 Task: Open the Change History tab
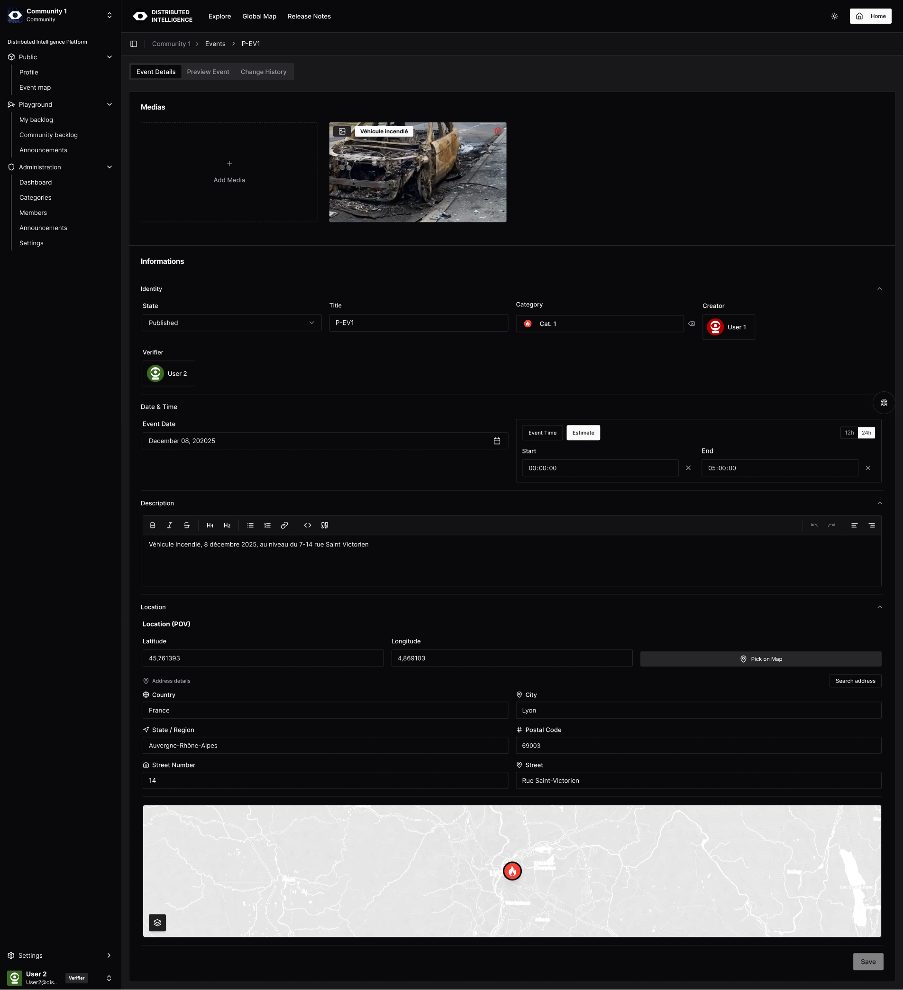[x=263, y=72]
